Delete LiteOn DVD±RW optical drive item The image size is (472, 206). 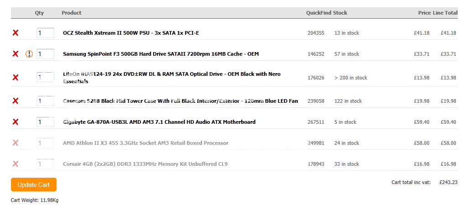tap(16, 78)
